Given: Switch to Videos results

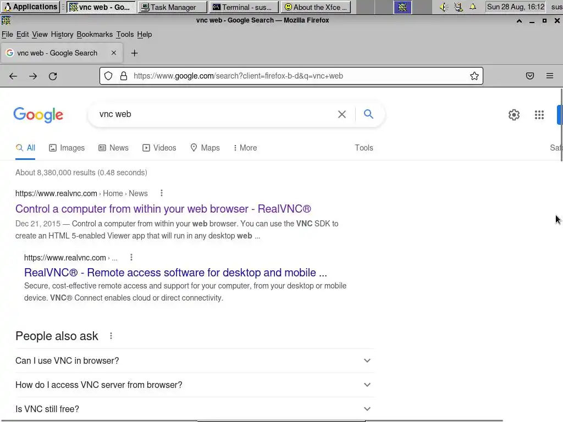Looking at the screenshot, I should 159,148.
